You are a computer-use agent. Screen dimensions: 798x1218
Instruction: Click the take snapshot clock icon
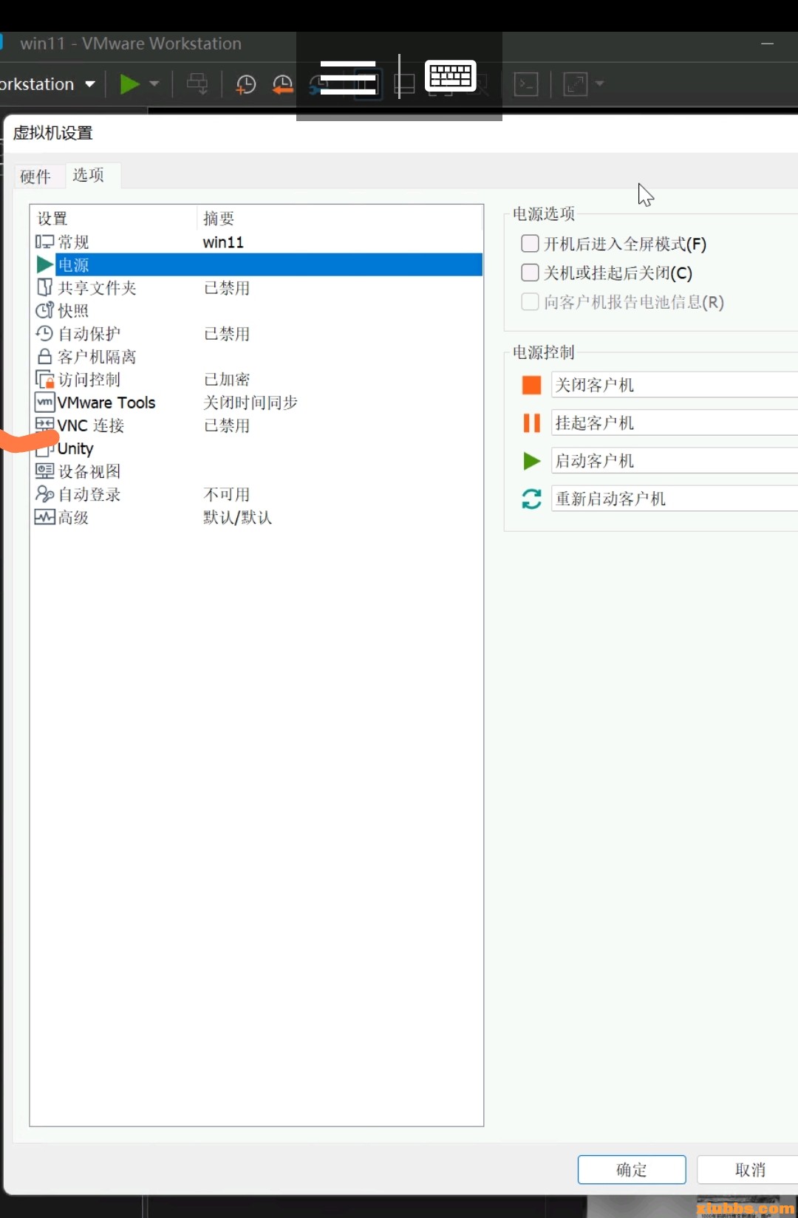coord(245,84)
